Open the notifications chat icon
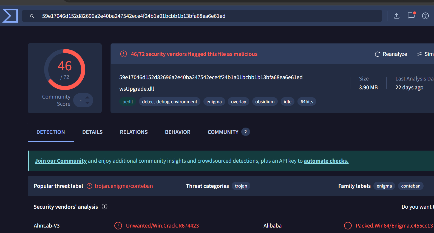The image size is (434, 233). point(411,15)
